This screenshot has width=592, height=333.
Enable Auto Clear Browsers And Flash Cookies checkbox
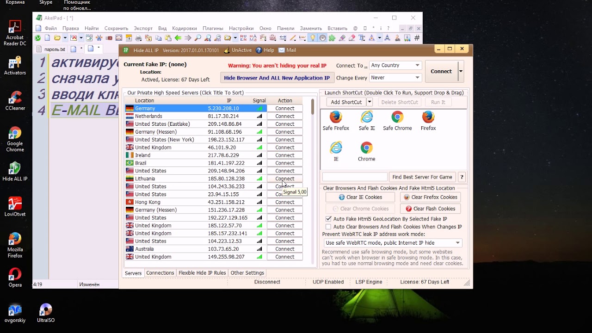[328, 227]
